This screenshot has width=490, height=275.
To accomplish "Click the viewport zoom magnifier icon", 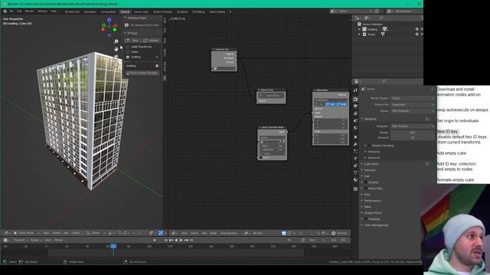I will point(116,41).
